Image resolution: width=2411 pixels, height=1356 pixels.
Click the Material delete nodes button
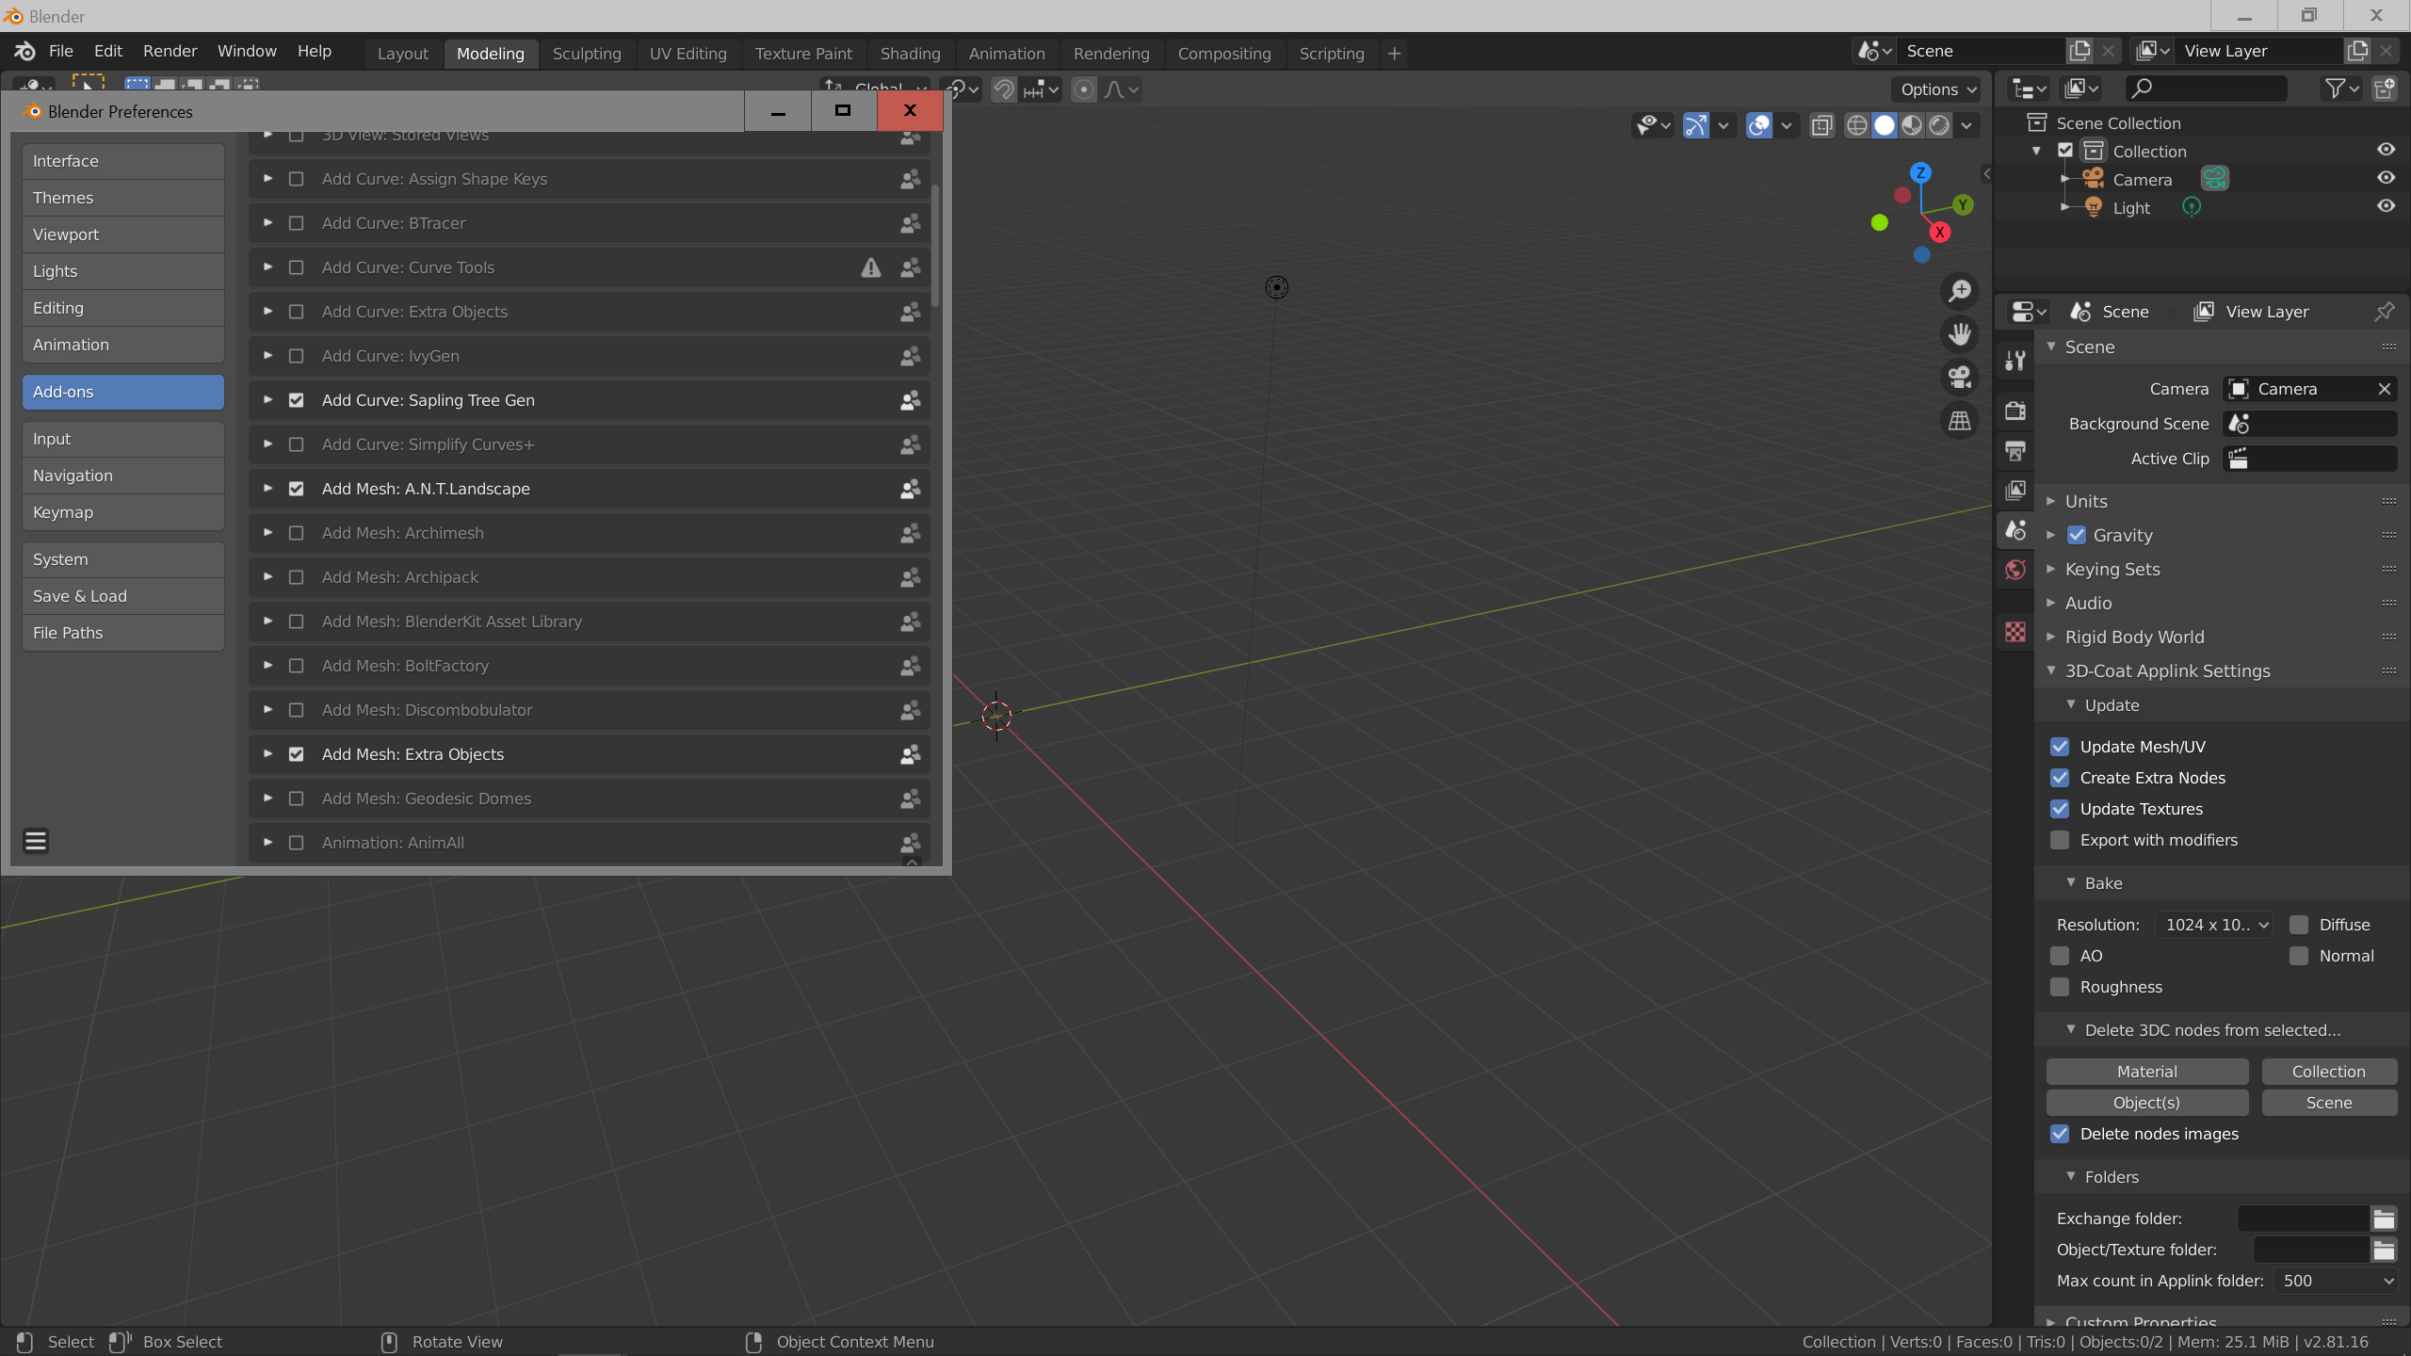coord(2146,1072)
